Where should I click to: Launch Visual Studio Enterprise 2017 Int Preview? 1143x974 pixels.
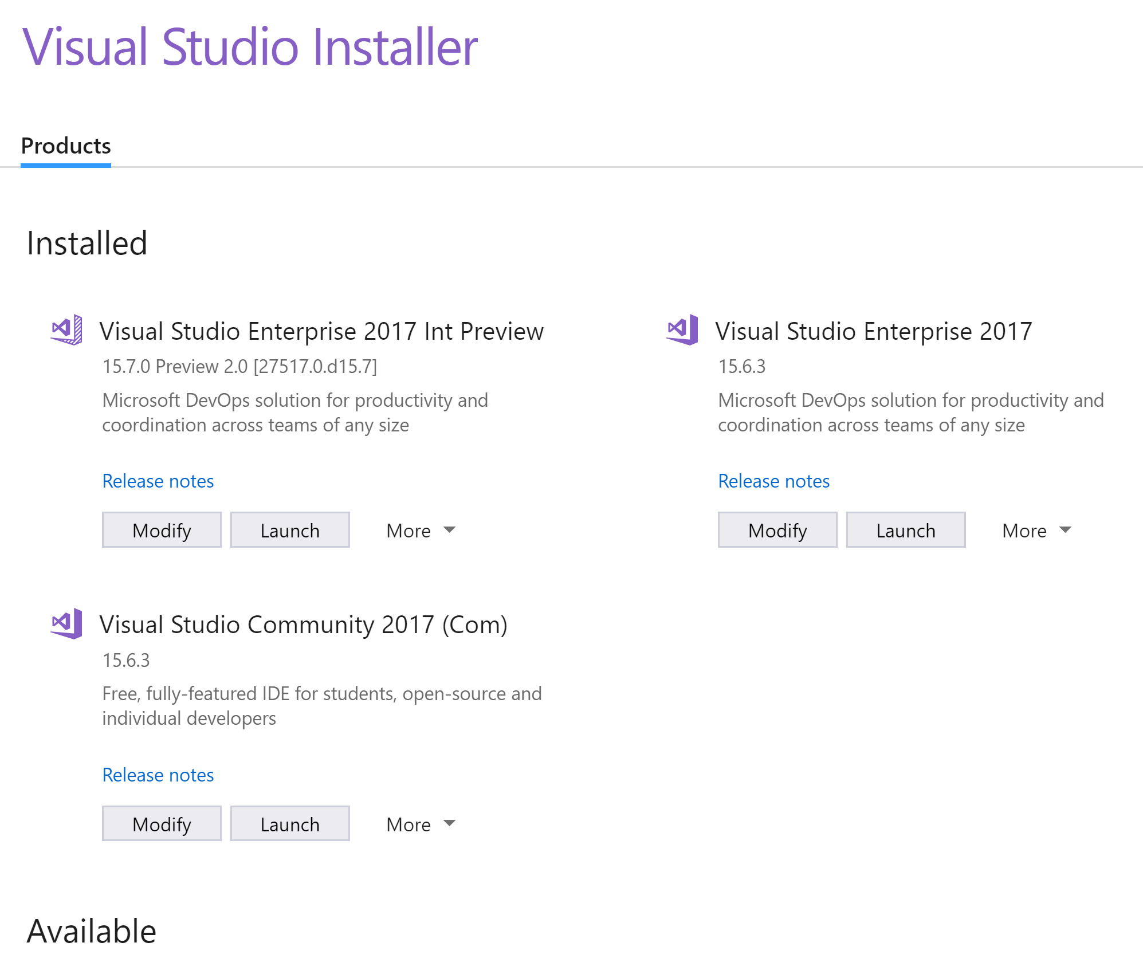290,530
